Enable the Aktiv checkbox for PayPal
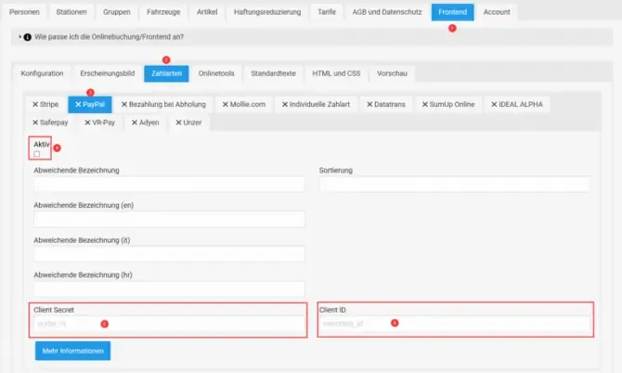Screen dimensions: 622x373 click(37, 154)
